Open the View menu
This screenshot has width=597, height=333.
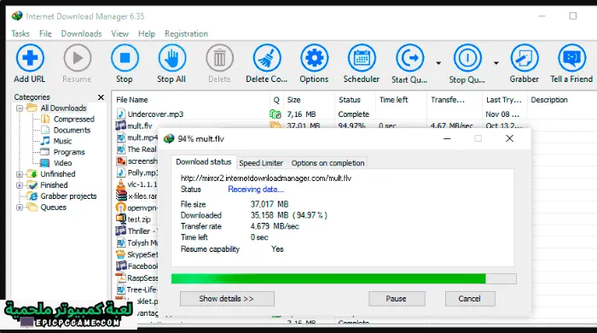pos(120,33)
